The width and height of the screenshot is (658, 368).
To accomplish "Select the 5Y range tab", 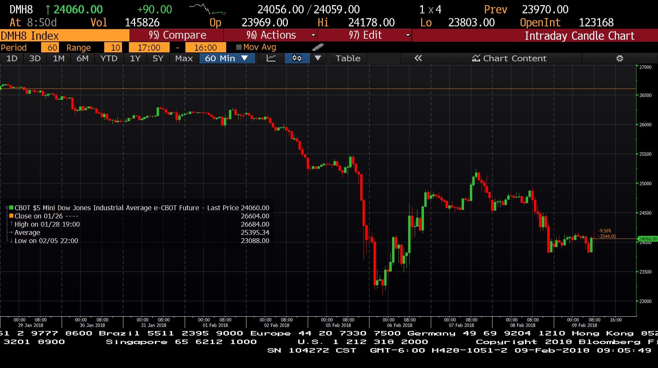I will point(158,58).
